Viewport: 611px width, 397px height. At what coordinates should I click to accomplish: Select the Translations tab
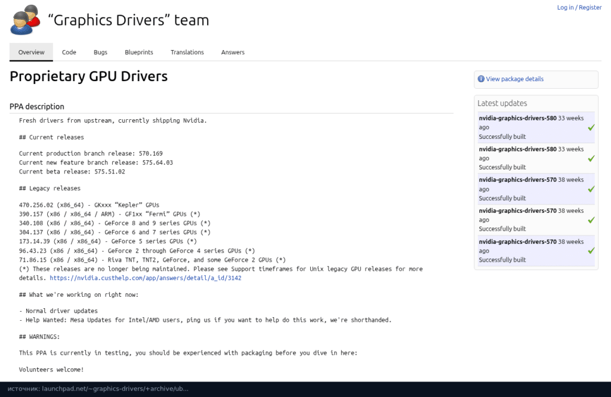tap(187, 52)
